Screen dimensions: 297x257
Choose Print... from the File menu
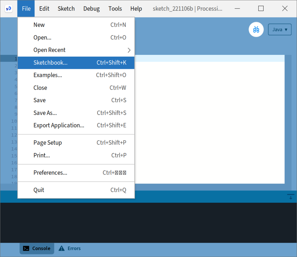coord(76,155)
